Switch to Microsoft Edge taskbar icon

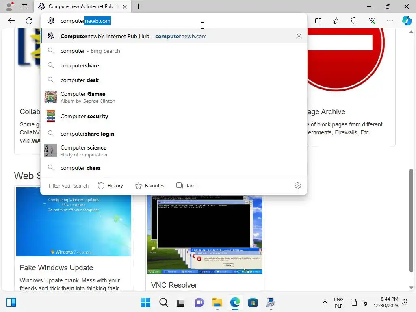click(x=235, y=302)
